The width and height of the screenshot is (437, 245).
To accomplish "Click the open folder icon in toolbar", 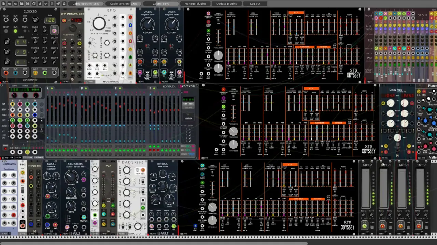I will click(10, 4).
